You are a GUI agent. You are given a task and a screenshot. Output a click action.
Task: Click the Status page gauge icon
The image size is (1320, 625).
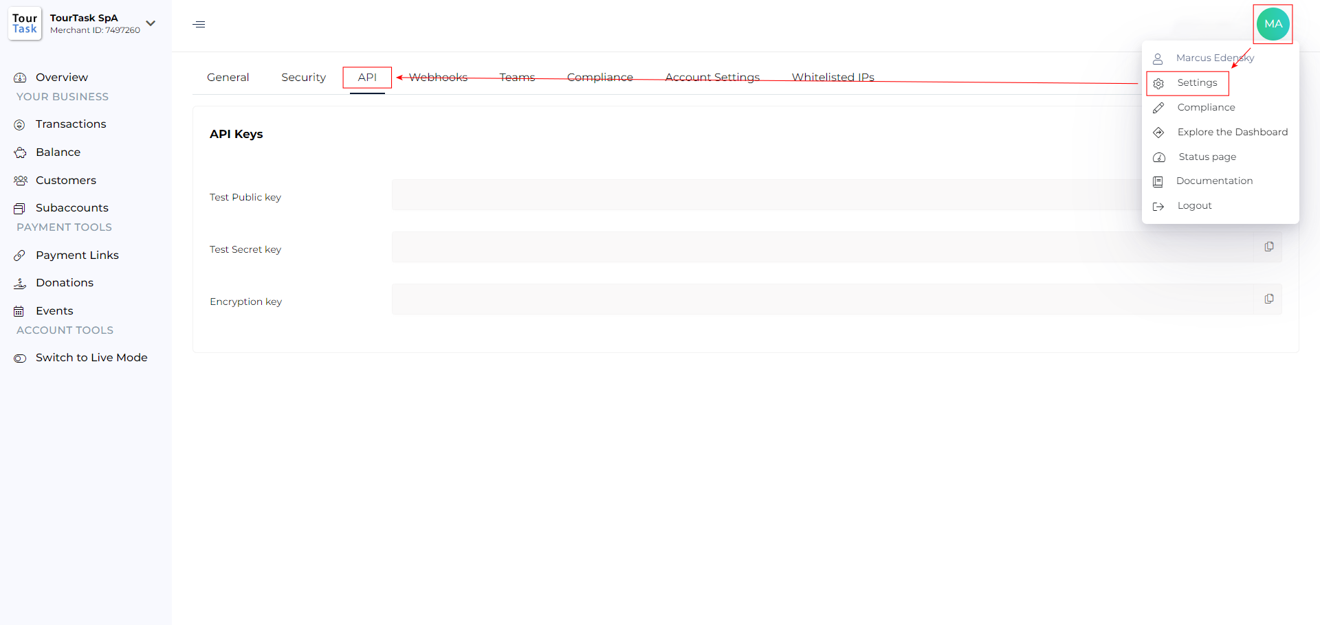1159,157
